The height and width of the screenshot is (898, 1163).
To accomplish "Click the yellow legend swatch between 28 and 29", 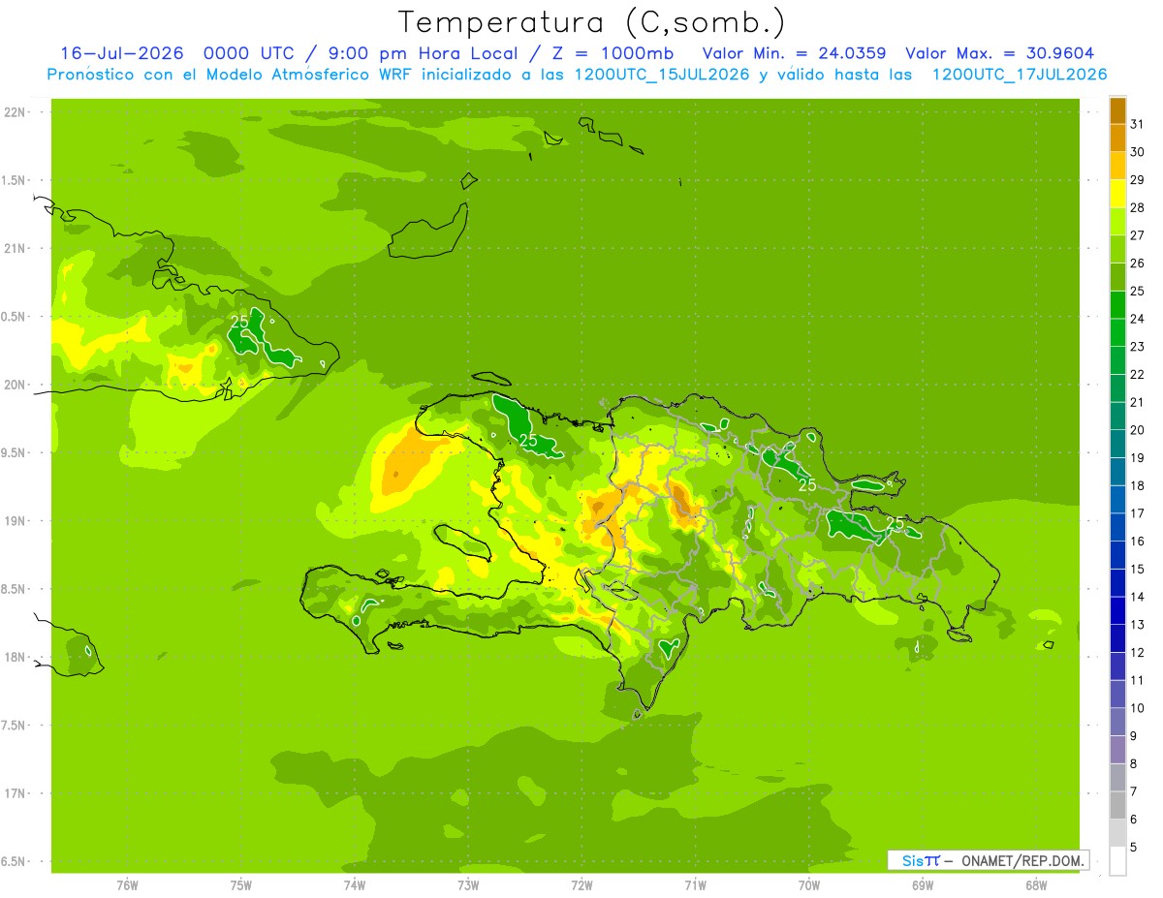I will [1117, 194].
